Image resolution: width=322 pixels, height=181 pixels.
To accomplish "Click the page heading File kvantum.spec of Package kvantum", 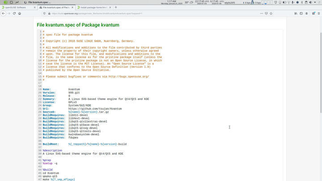I will [78, 25].
